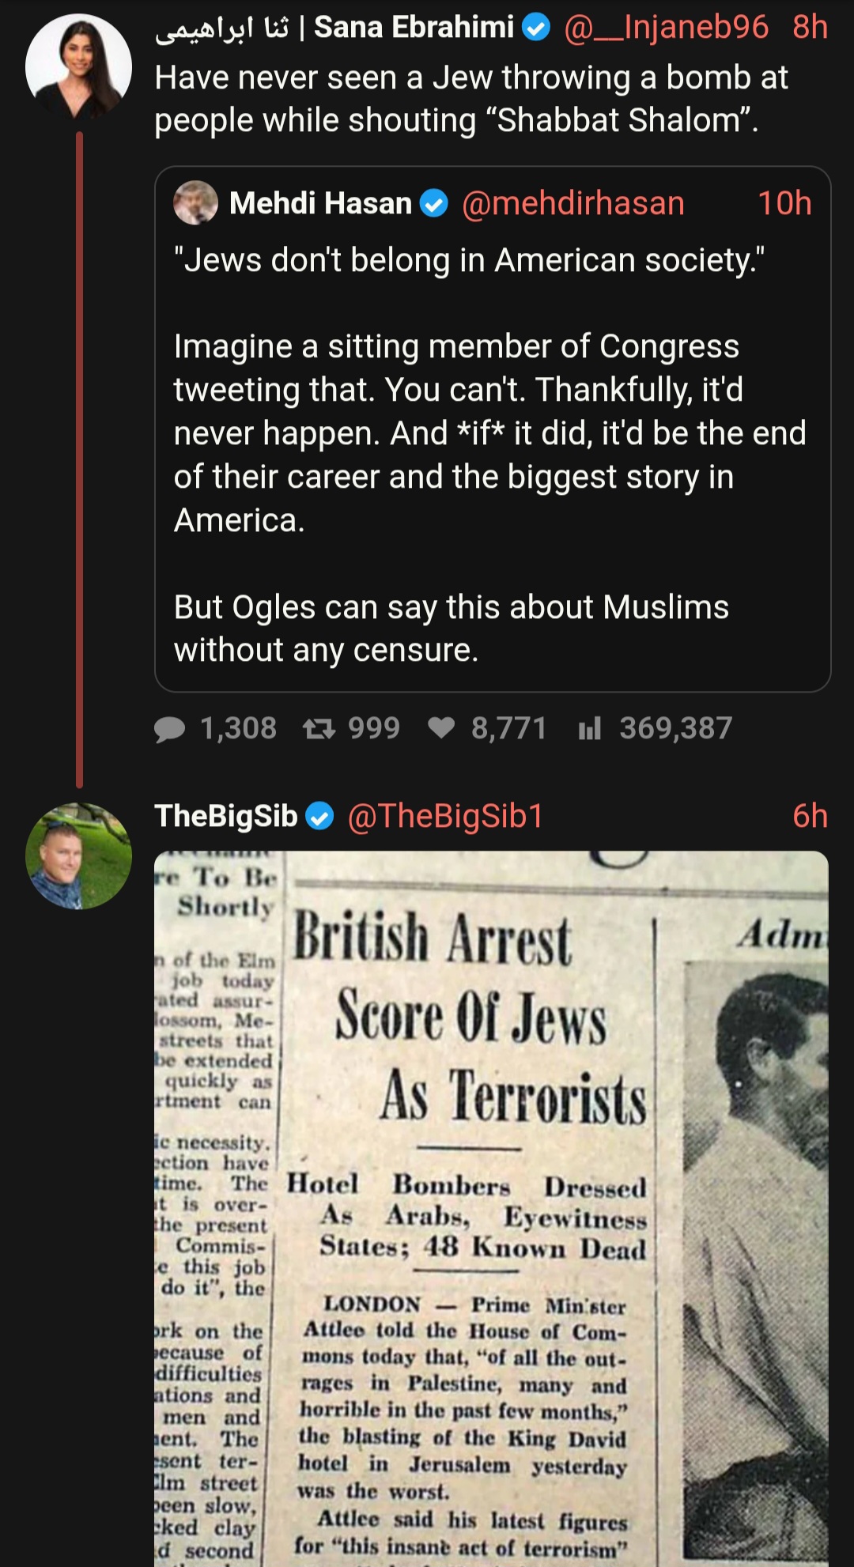The height and width of the screenshot is (1567, 854).
Task: View analytics icon showing 369,387 views
Action: click(x=590, y=728)
